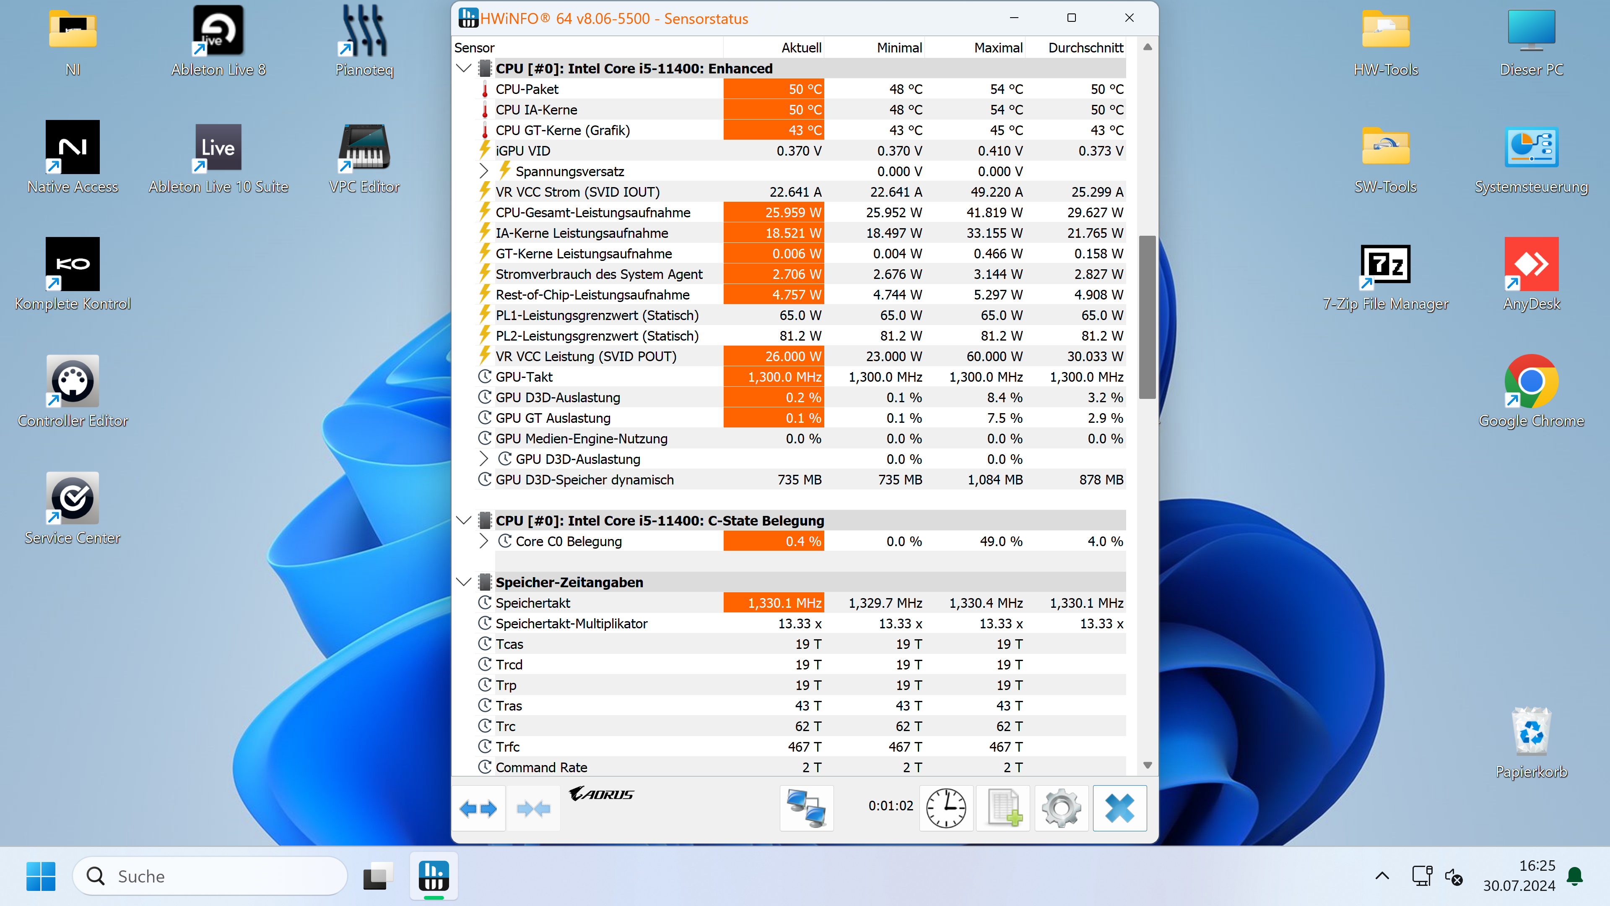The image size is (1610, 906).
Task: Click the expand columns arrows icon
Action: [x=478, y=808]
